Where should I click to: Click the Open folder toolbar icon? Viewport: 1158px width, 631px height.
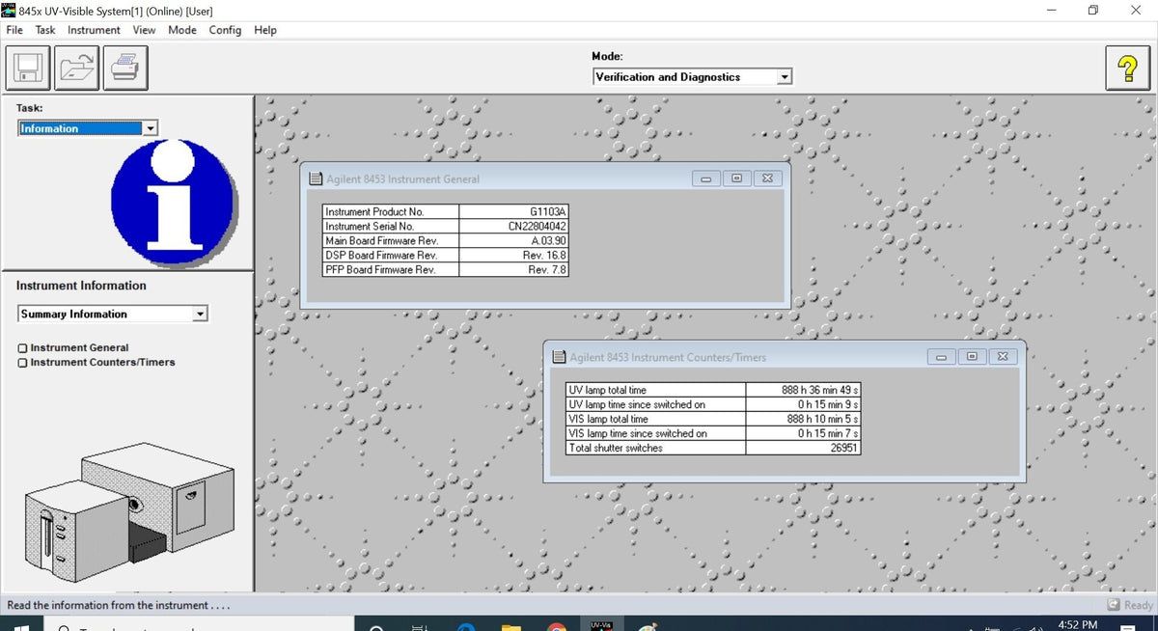[75, 69]
